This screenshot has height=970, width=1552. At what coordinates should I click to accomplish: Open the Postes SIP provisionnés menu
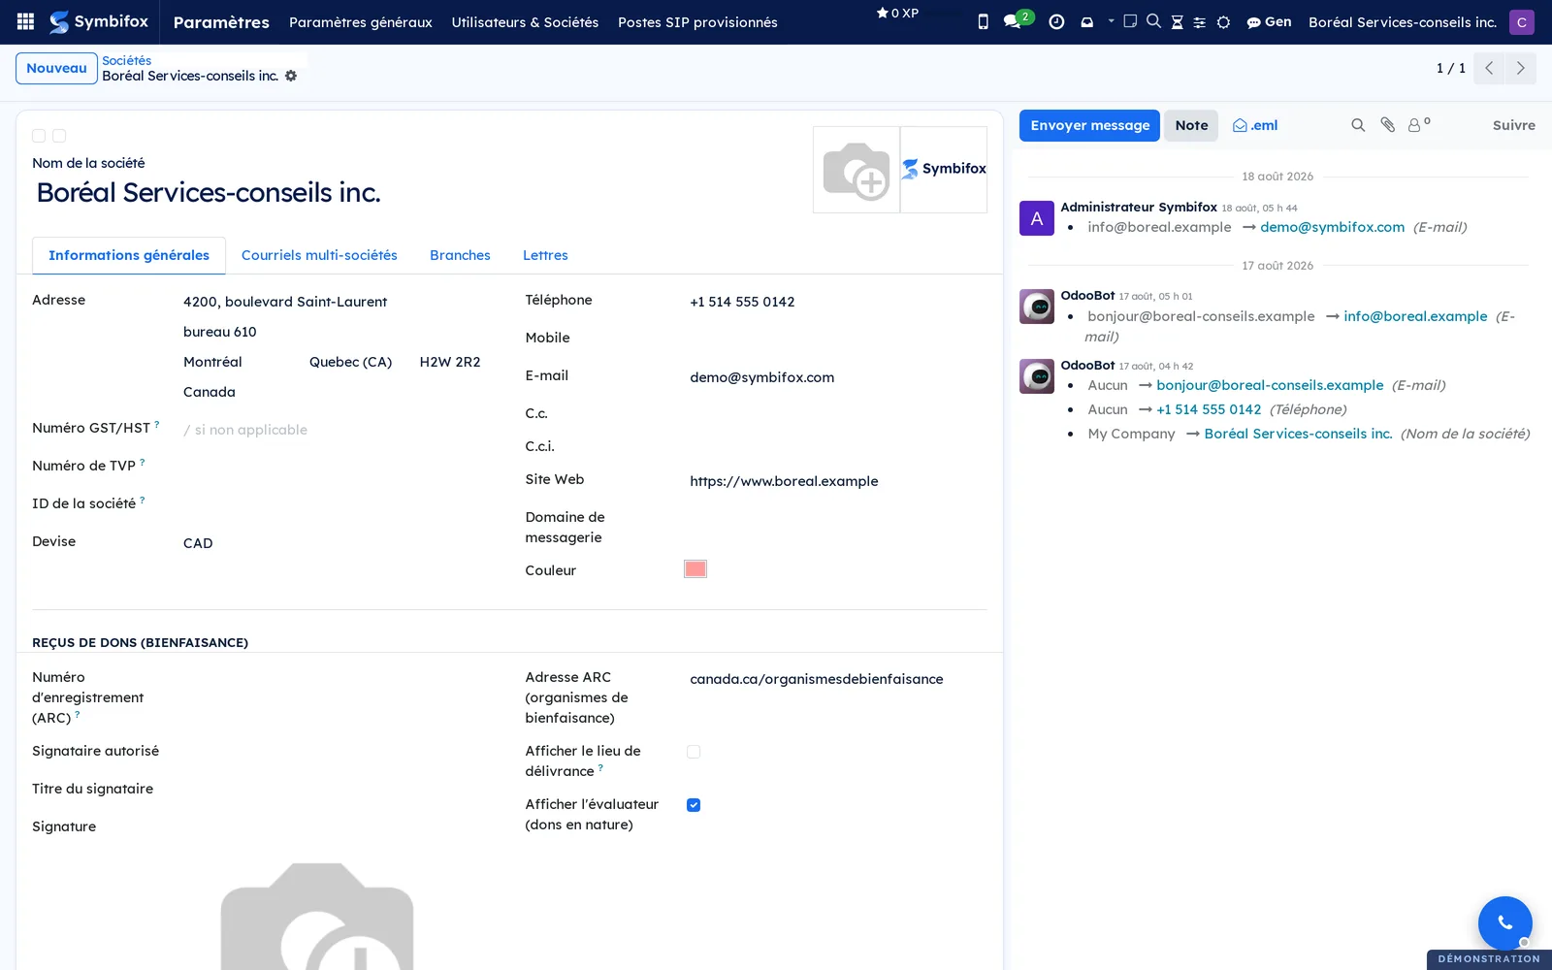pos(697,22)
